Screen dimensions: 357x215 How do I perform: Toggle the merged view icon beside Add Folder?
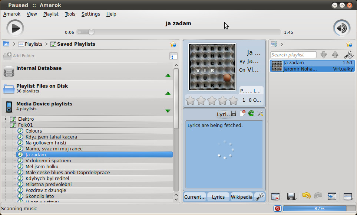173,56
